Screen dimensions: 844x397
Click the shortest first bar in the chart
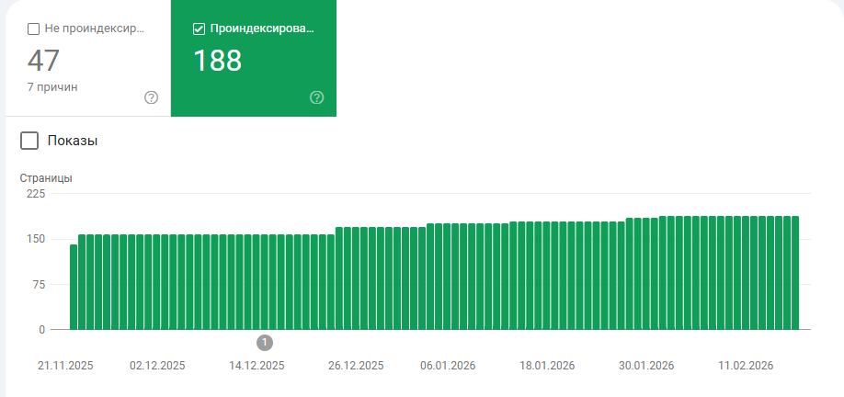tap(74, 288)
